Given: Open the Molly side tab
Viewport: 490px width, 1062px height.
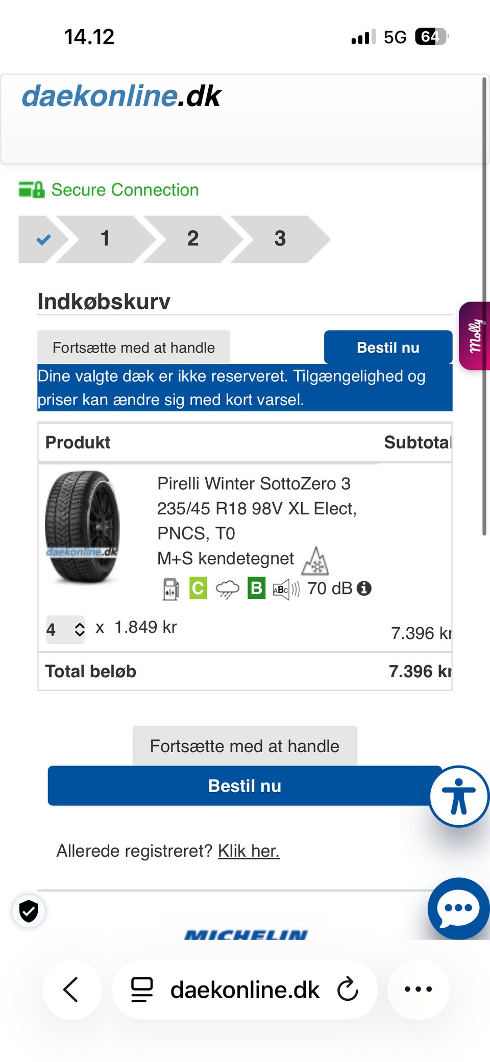Looking at the screenshot, I should 475,336.
